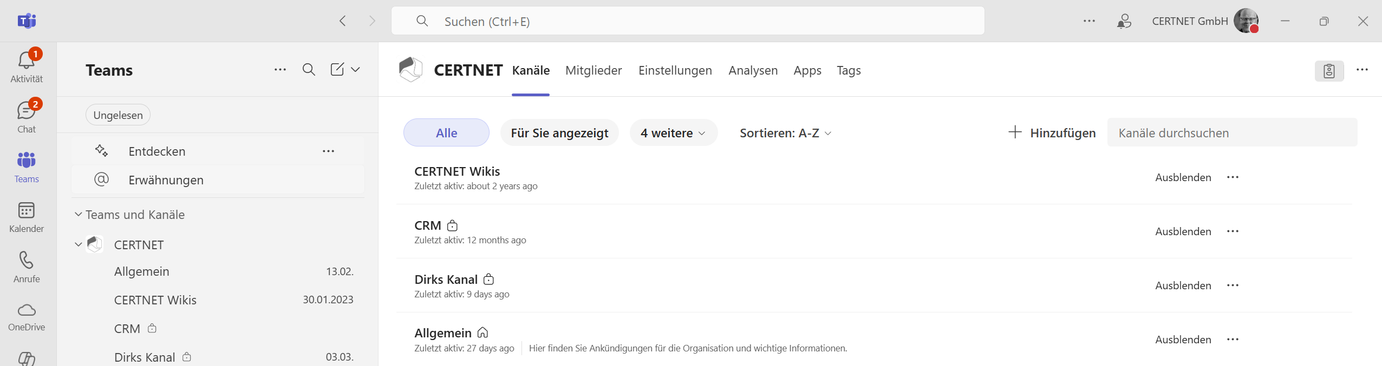
Task: Open the Sortieren: A-Z dropdown
Action: click(x=785, y=133)
